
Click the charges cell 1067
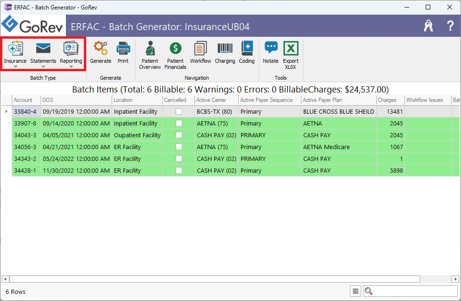click(x=390, y=147)
